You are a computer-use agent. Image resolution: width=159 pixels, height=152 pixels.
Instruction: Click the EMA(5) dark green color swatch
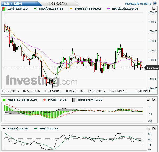[35, 9]
